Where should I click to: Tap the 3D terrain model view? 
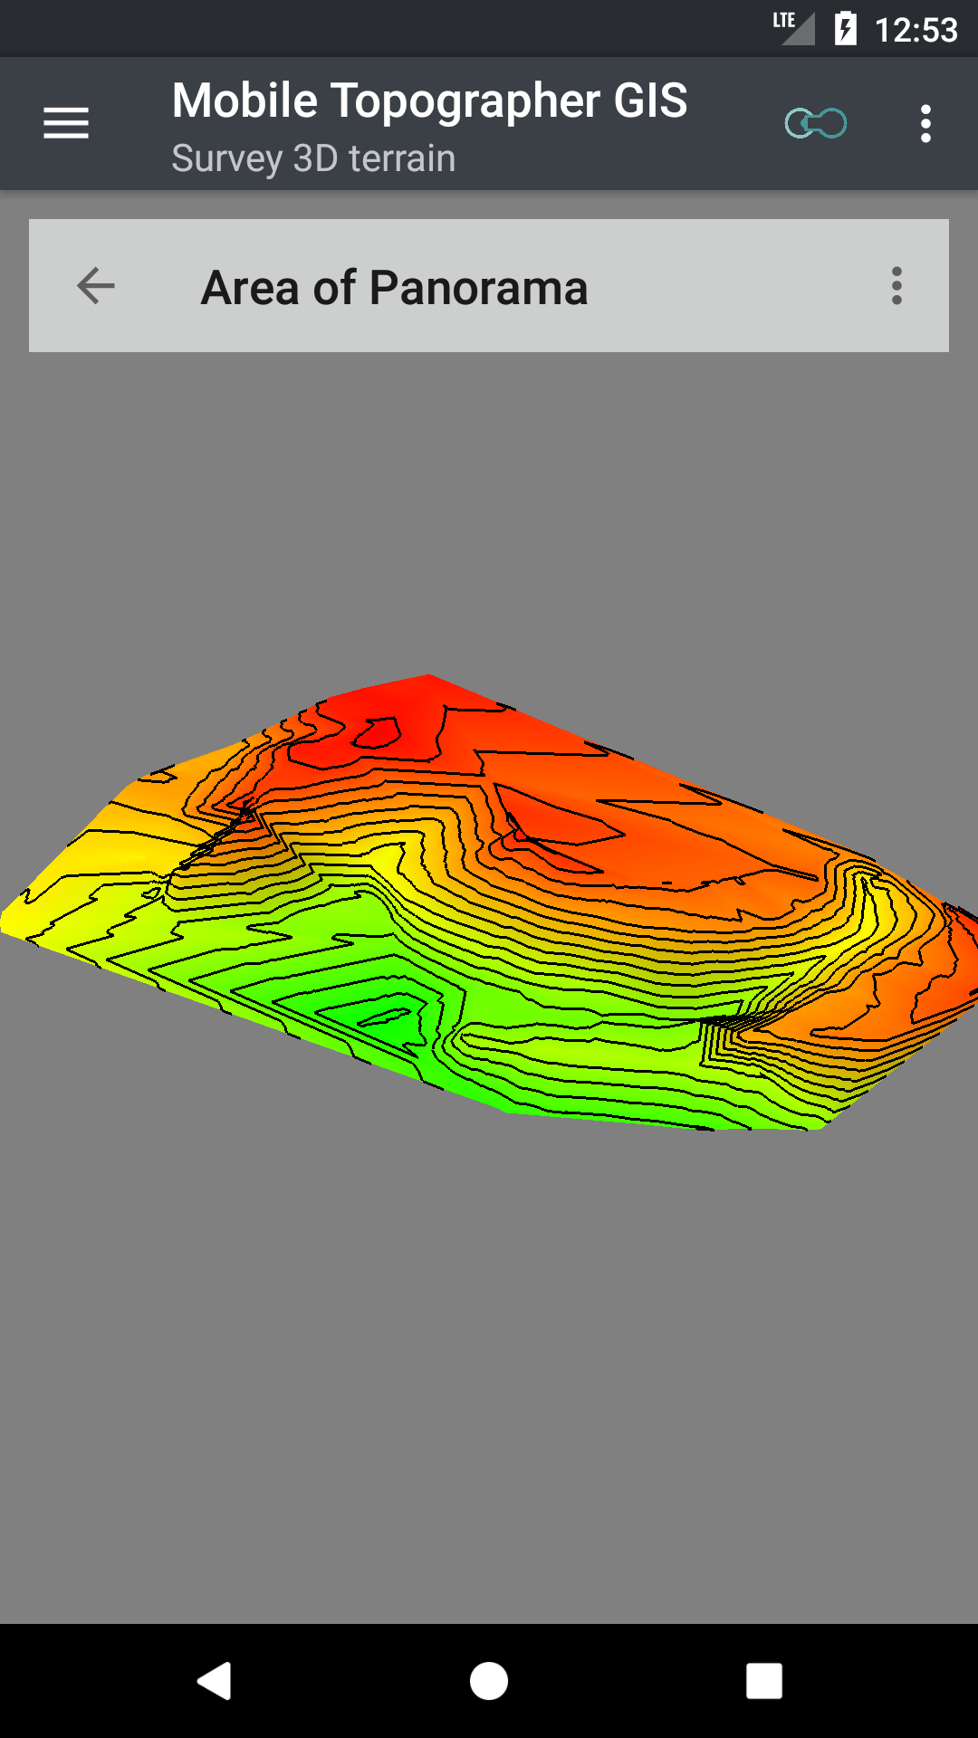click(x=489, y=903)
